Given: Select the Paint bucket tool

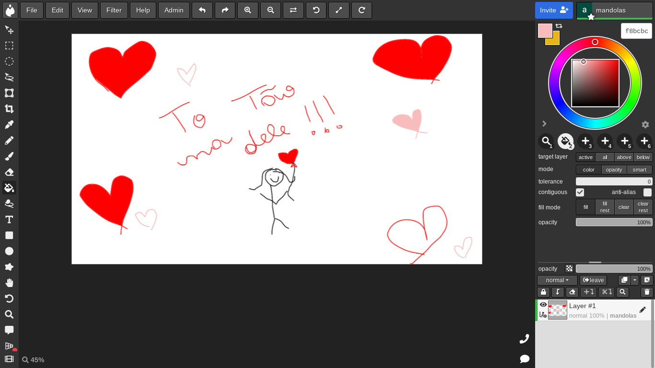Looking at the screenshot, I should (9, 188).
